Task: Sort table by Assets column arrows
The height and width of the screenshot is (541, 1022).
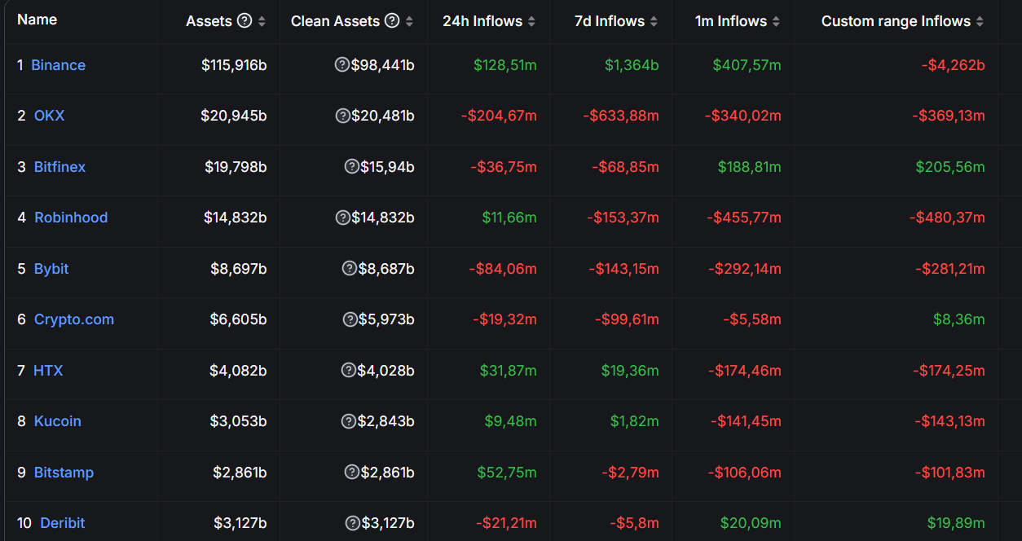Action: [x=262, y=22]
